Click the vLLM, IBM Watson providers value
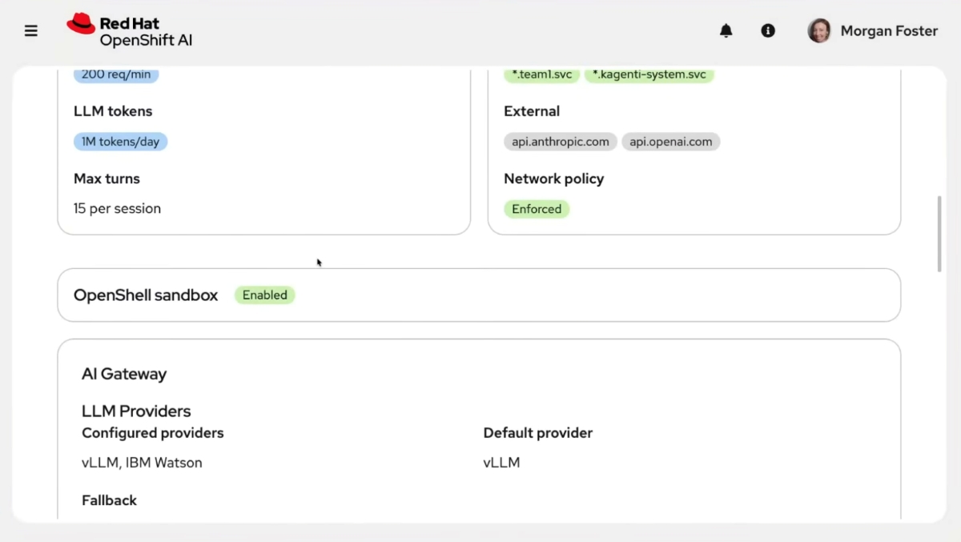The image size is (961, 542). tap(142, 462)
